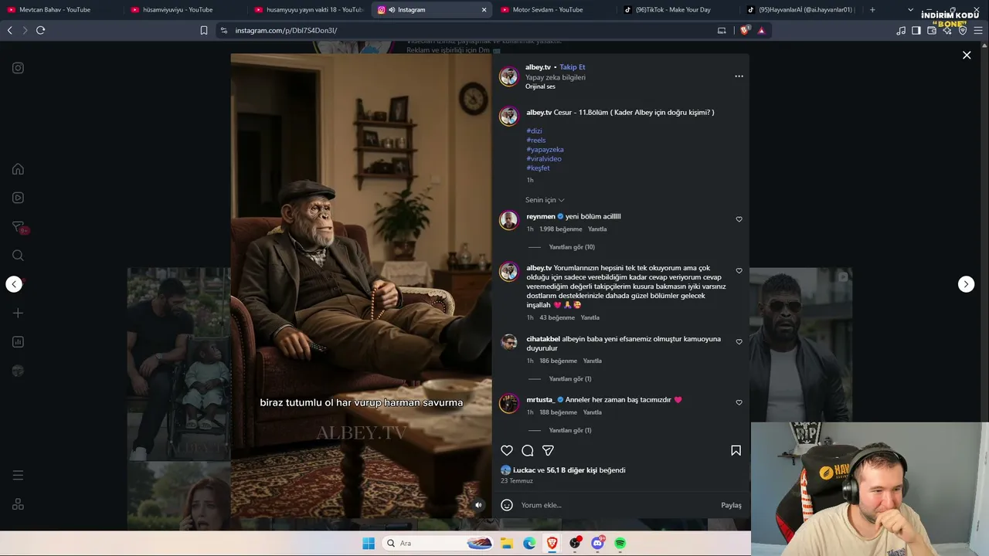The image size is (989, 556).
Task: Open the #yapayzeka hashtag
Action: (x=545, y=150)
